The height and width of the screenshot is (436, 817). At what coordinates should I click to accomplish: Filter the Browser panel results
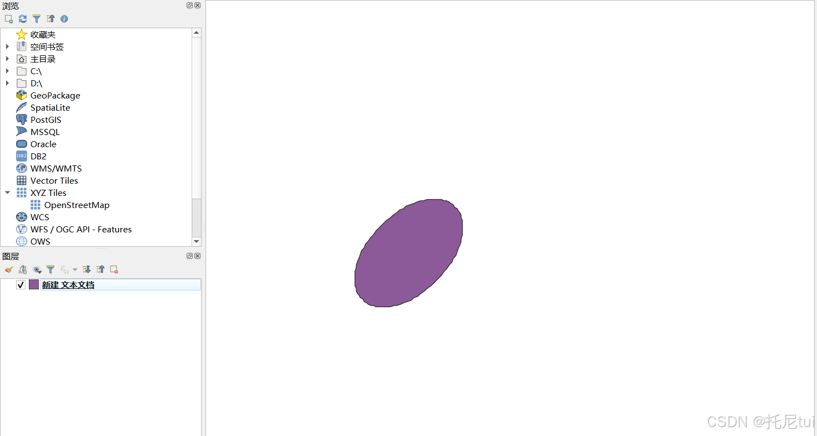click(x=37, y=18)
